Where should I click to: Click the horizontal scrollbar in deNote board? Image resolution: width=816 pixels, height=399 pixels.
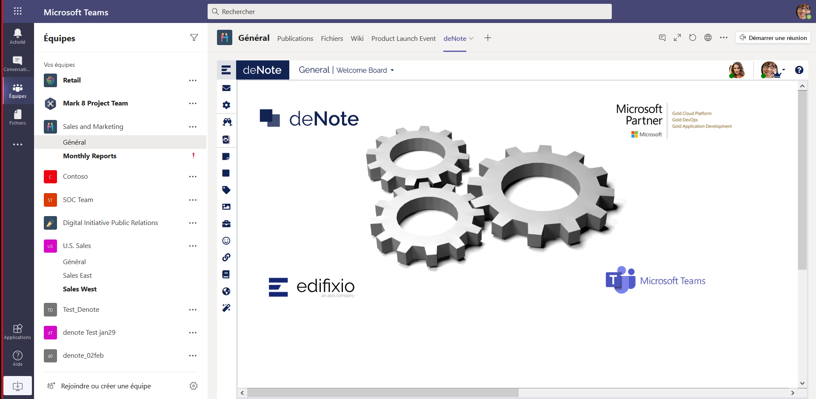pos(383,393)
